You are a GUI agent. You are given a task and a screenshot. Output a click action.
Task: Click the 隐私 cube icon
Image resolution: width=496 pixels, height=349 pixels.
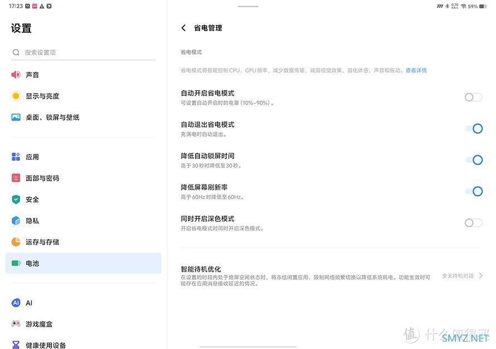point(16,221)
